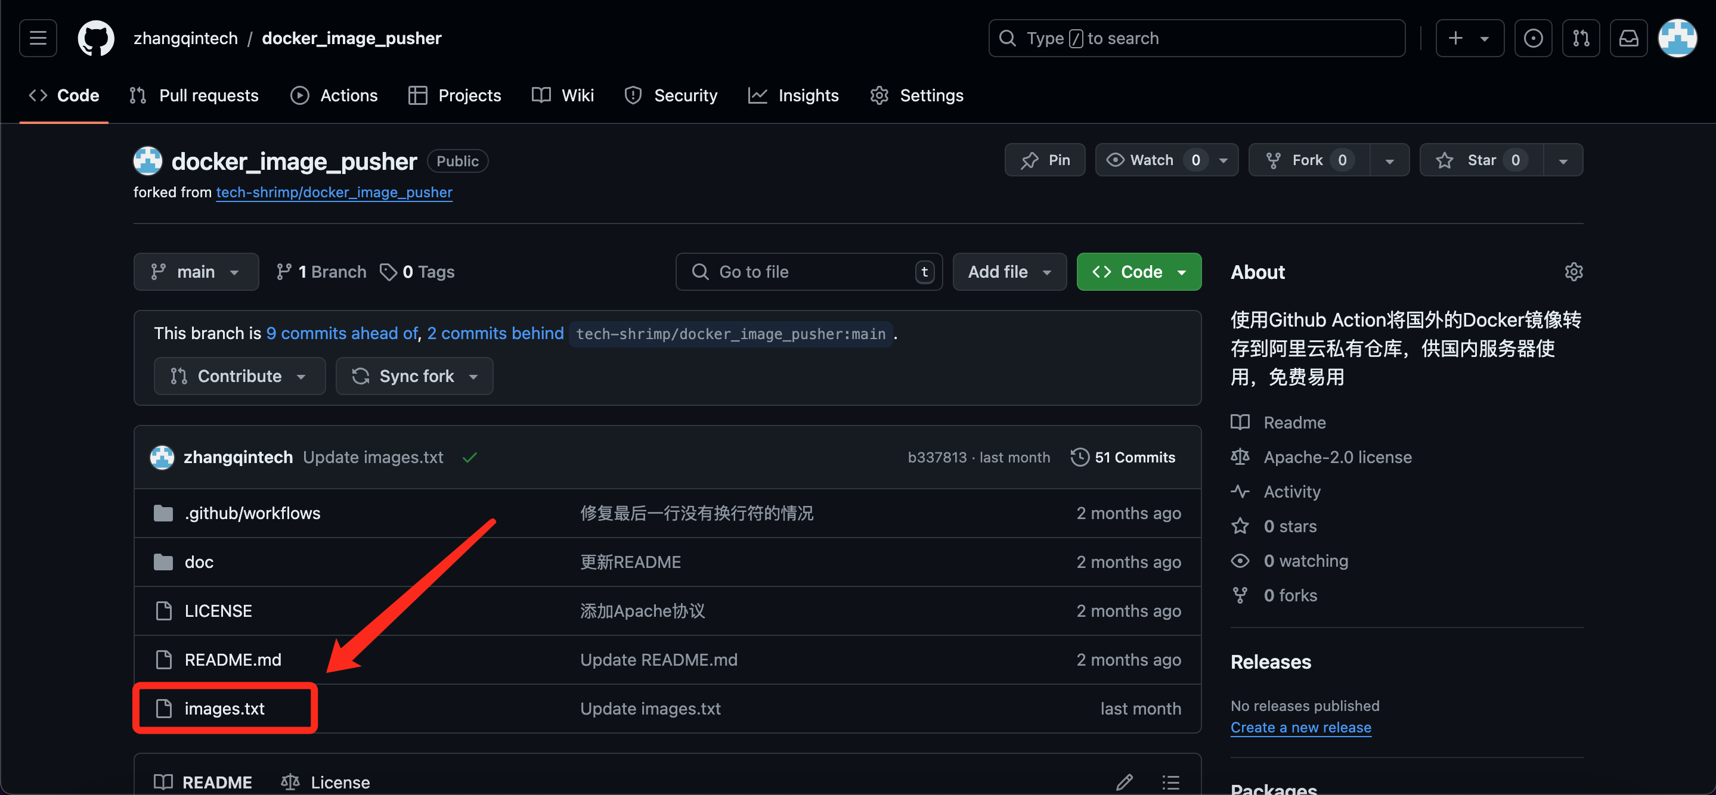Open the images.txt file
This screenshot has height=795, width=1716.
[x=224, y=708]
